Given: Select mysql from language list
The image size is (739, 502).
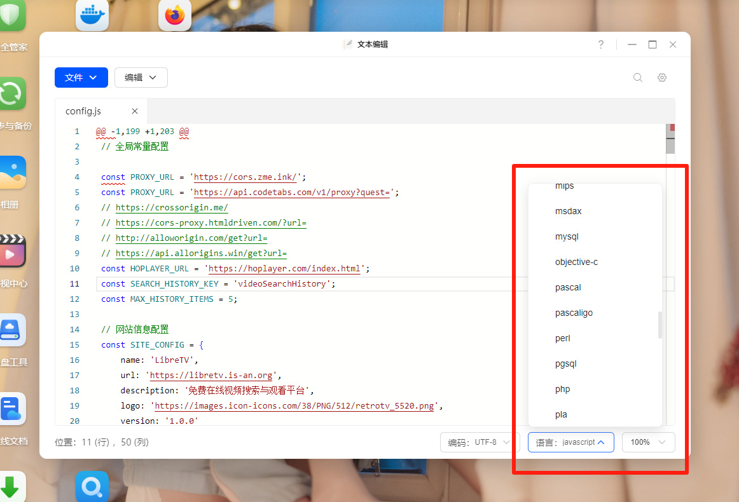Looking at the screenshot, I should click(x=567, y=237).
